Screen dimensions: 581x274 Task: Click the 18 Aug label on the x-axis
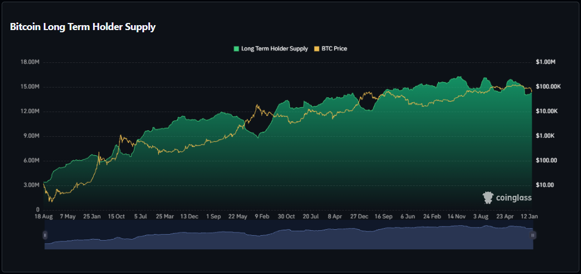pos(43,217)
